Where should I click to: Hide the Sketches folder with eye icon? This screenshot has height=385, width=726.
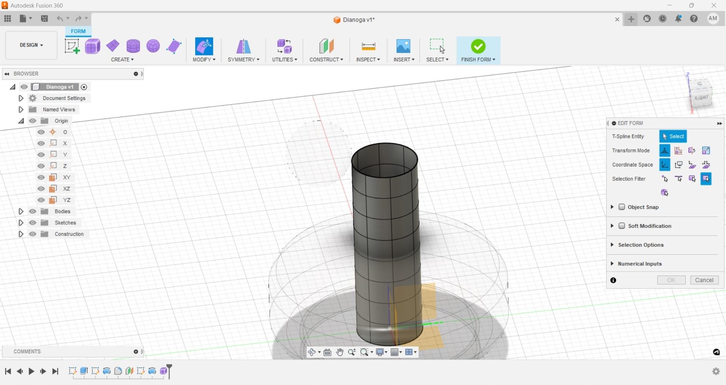(x=33, y=223)
